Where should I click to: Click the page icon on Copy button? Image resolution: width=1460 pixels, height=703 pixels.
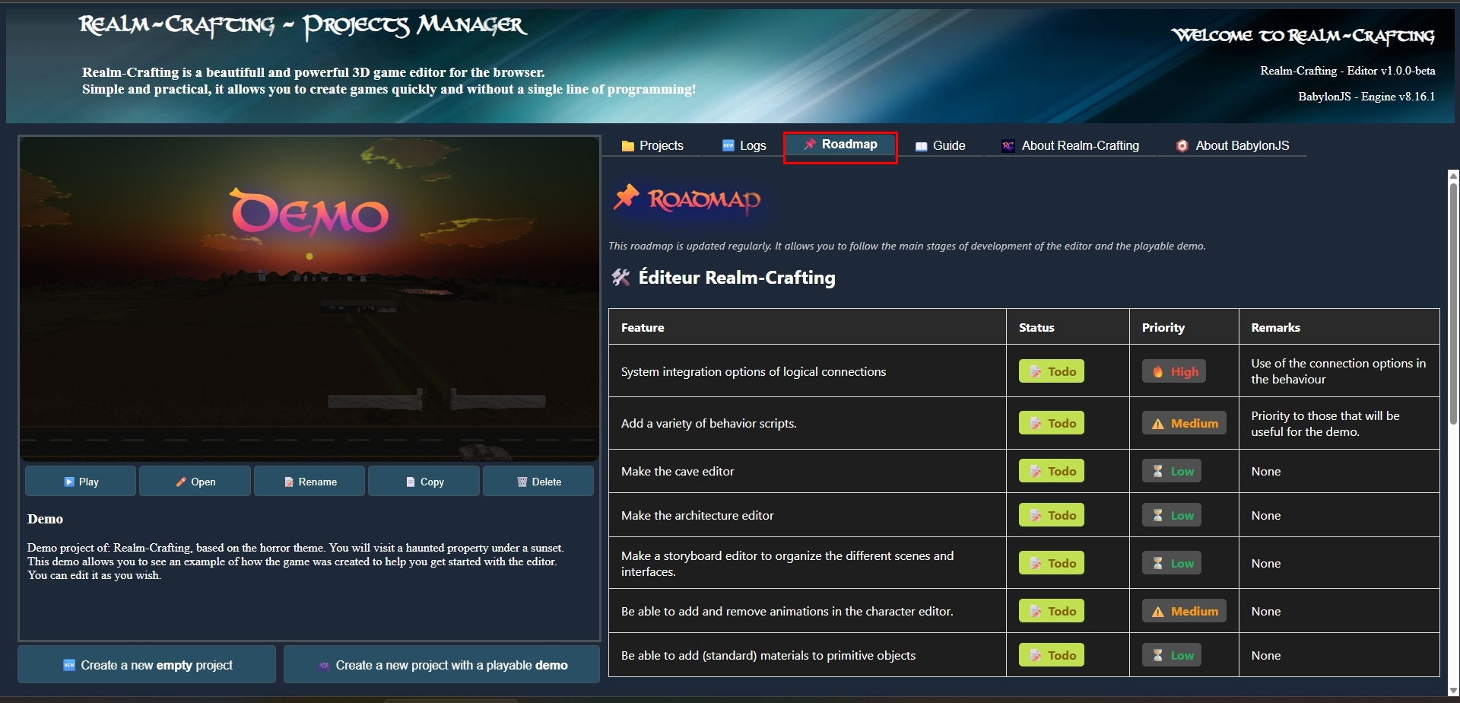point(411,482)
